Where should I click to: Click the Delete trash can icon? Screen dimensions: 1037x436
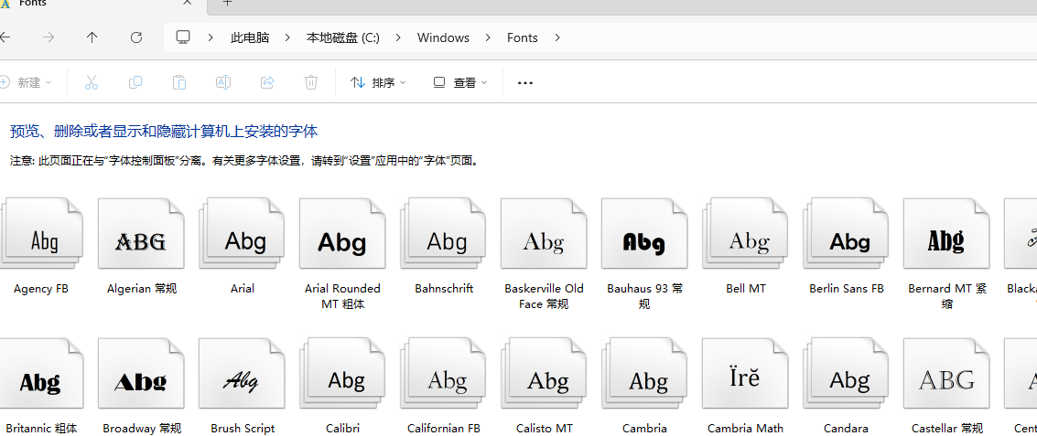(x=311, y=82)
